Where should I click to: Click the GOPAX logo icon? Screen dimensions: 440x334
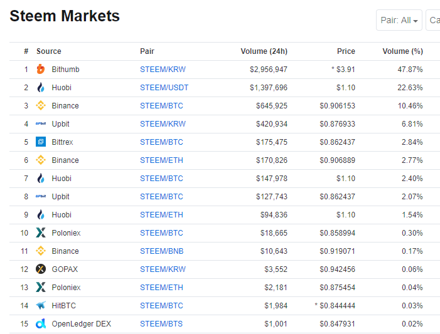click(41, 269)
